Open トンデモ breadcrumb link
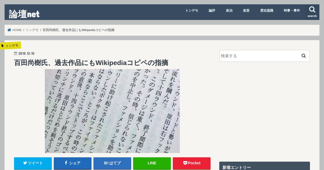 [x=32, y=30]
